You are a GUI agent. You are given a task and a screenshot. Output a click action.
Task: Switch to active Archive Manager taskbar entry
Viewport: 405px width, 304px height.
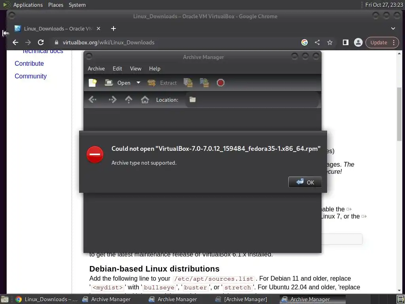click(x=312, y=299)
